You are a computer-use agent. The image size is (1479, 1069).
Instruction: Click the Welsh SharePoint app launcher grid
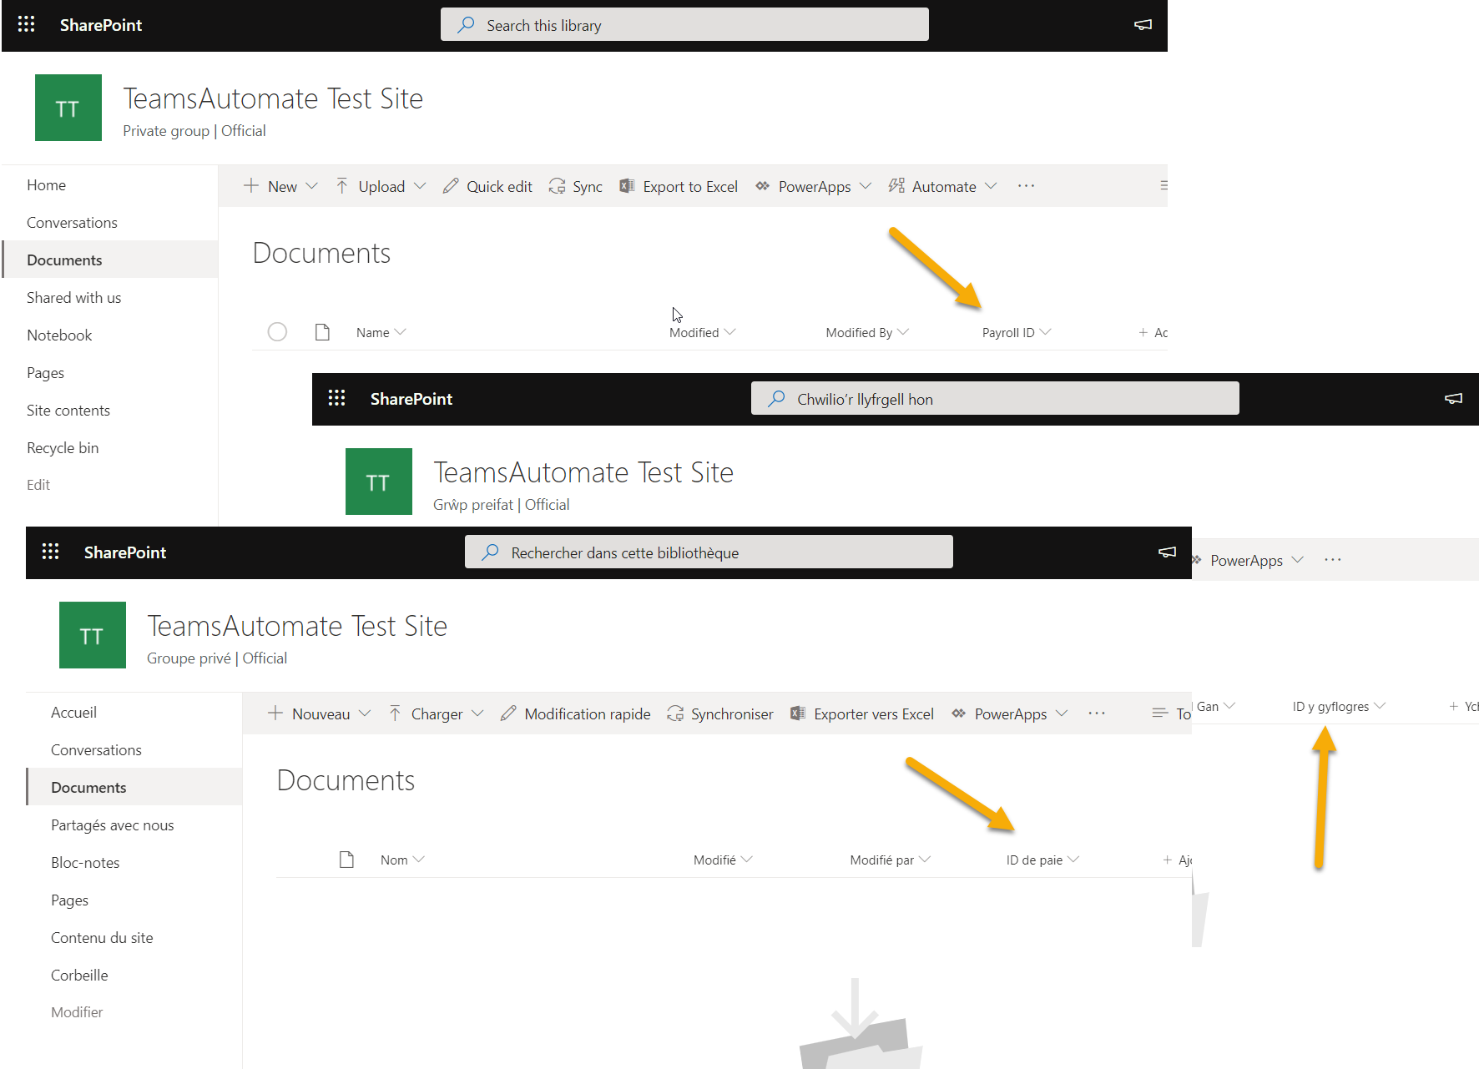click(x=336, y=399)
